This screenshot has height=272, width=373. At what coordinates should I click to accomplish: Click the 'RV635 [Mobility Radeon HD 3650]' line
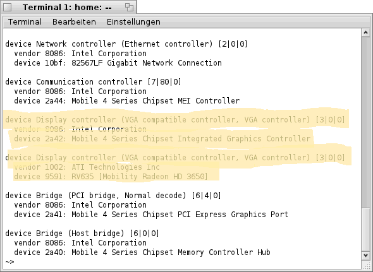(x=111, y=177)
